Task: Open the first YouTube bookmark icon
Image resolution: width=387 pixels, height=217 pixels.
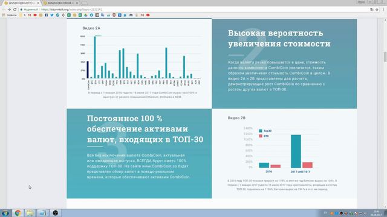Action: pyautogui.click(x=35, y=15)
